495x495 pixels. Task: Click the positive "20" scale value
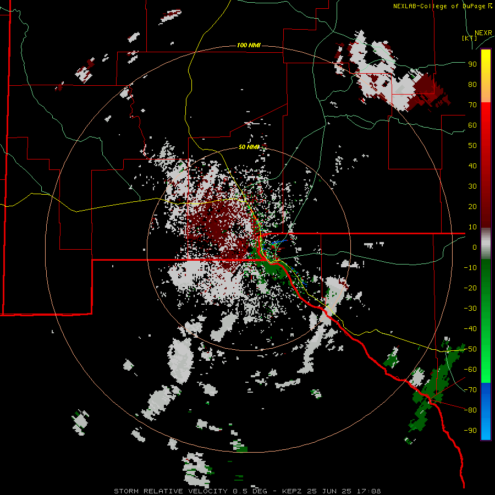coord(472,206)
